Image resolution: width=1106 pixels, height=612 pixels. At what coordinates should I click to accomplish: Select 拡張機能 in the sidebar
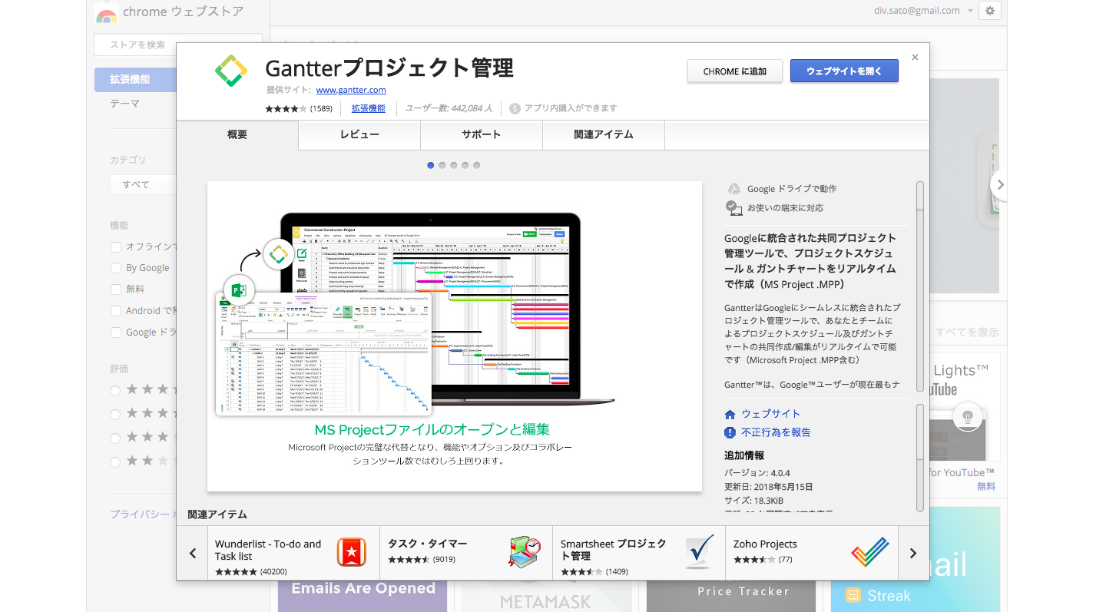click(x=136, y=79)
